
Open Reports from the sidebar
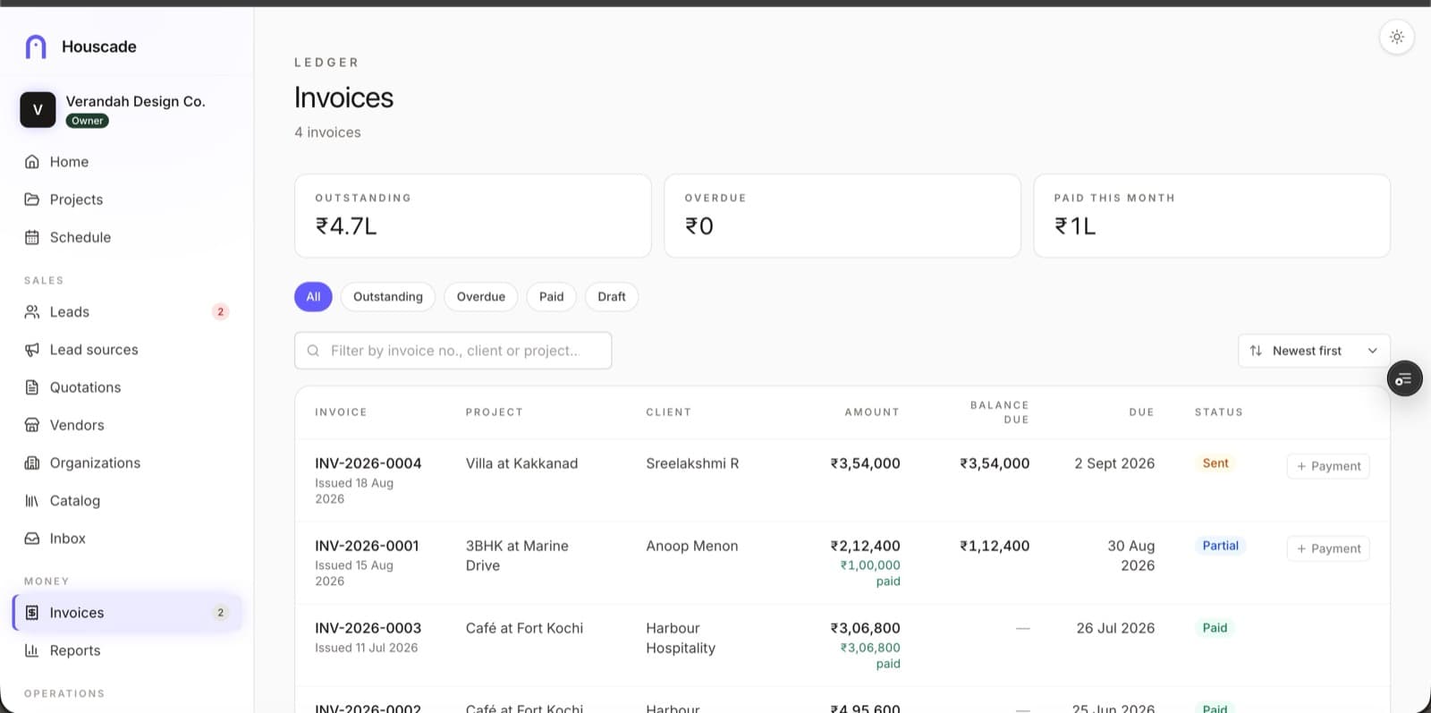[x=127, y=650]
